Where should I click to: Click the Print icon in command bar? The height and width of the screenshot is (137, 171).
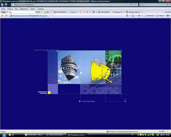(139, 16)
